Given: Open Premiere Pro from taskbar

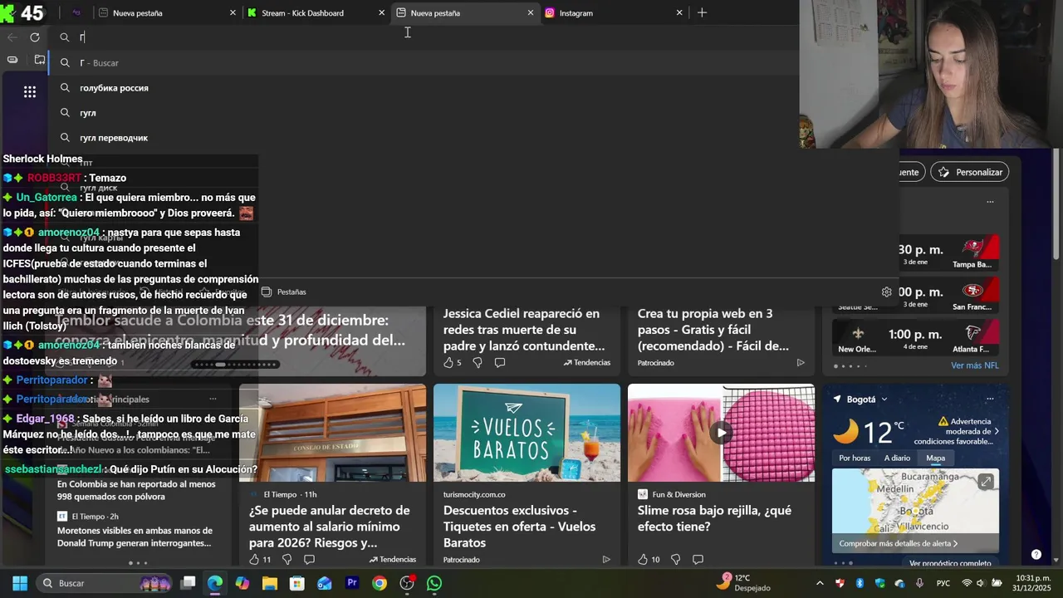Looking at the screenshot, I should 351,583.
